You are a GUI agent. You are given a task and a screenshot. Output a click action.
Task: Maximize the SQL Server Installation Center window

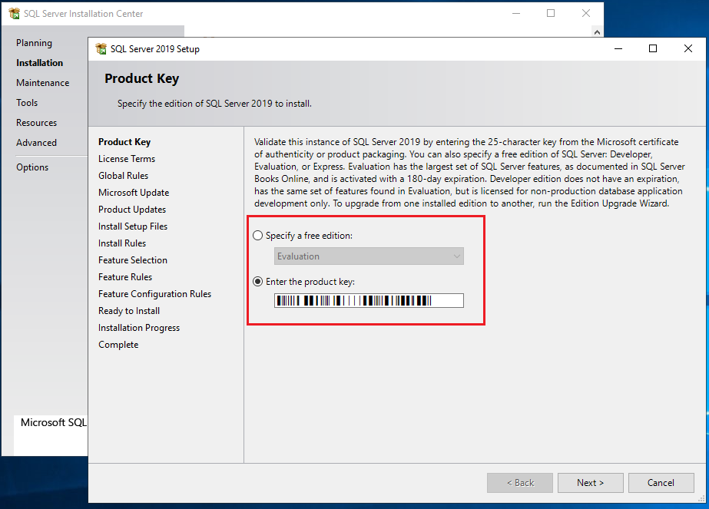pyautogui.click(x=551, y=14)
